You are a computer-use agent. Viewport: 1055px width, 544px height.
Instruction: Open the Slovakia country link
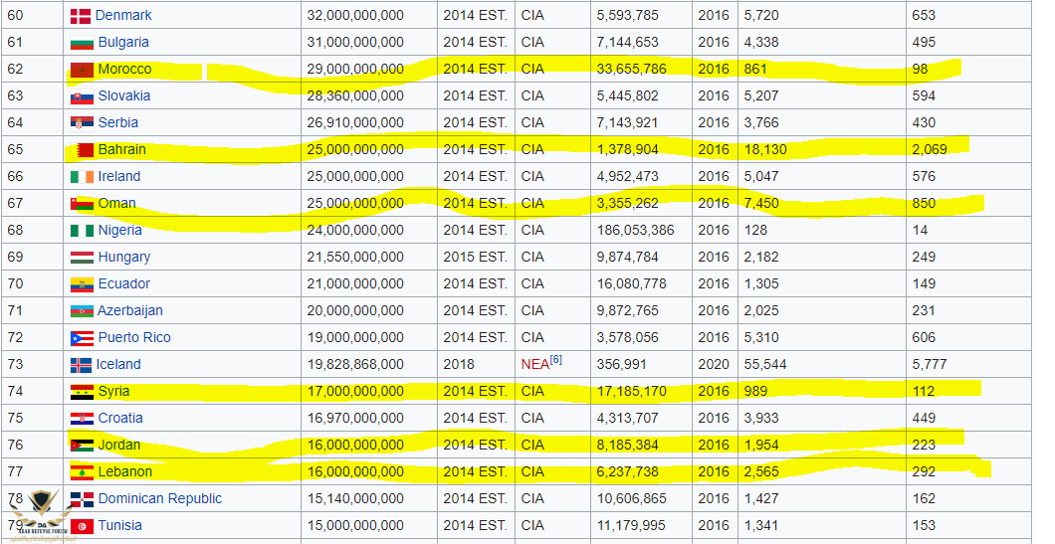[124, 96]
